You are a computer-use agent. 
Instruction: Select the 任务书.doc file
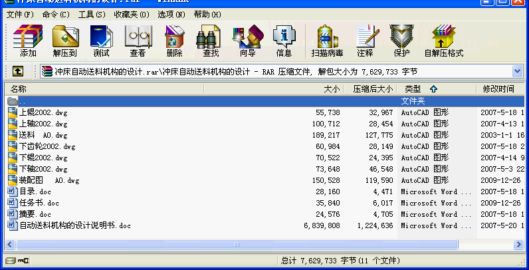(x=39, y=203)
